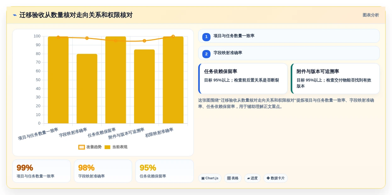Click the axis label 任务依赖保留率

tap(102, 132)
